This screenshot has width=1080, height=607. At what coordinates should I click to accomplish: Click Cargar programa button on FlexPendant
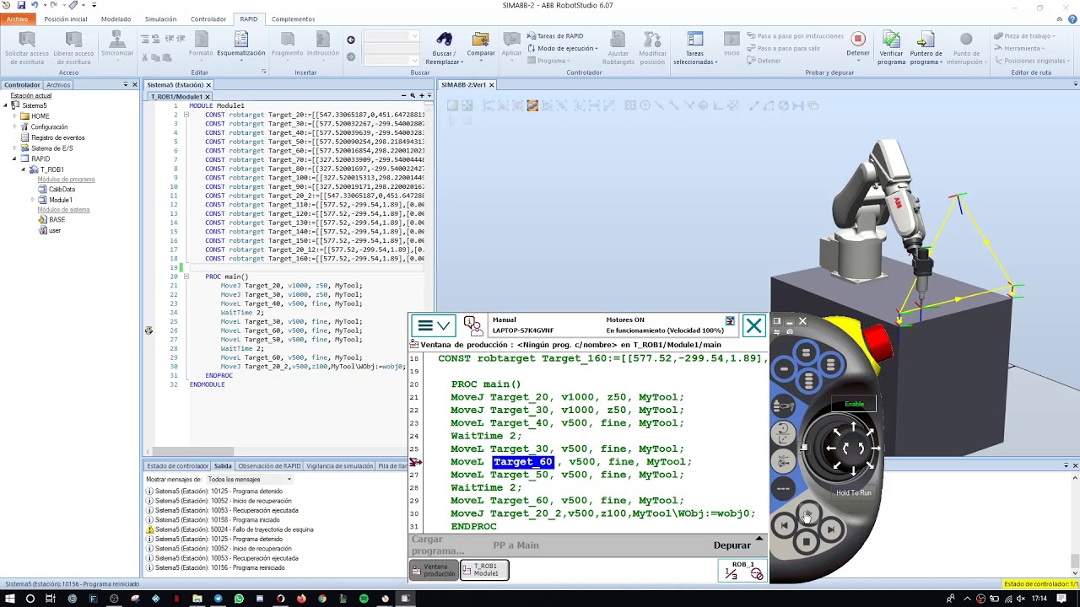tap(437, 545)
